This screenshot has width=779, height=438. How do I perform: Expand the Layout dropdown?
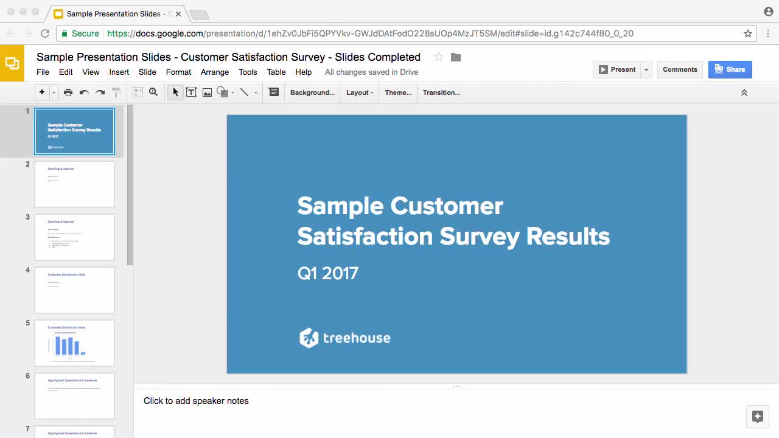(x=360, y=92)
